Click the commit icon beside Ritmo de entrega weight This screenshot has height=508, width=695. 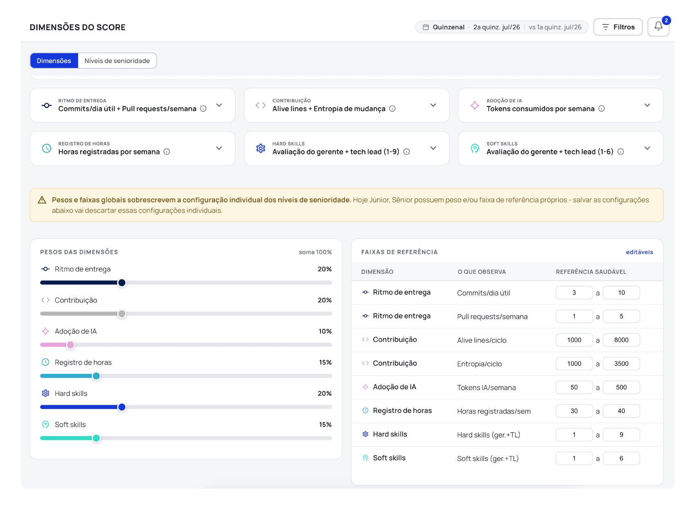(45, 269)
